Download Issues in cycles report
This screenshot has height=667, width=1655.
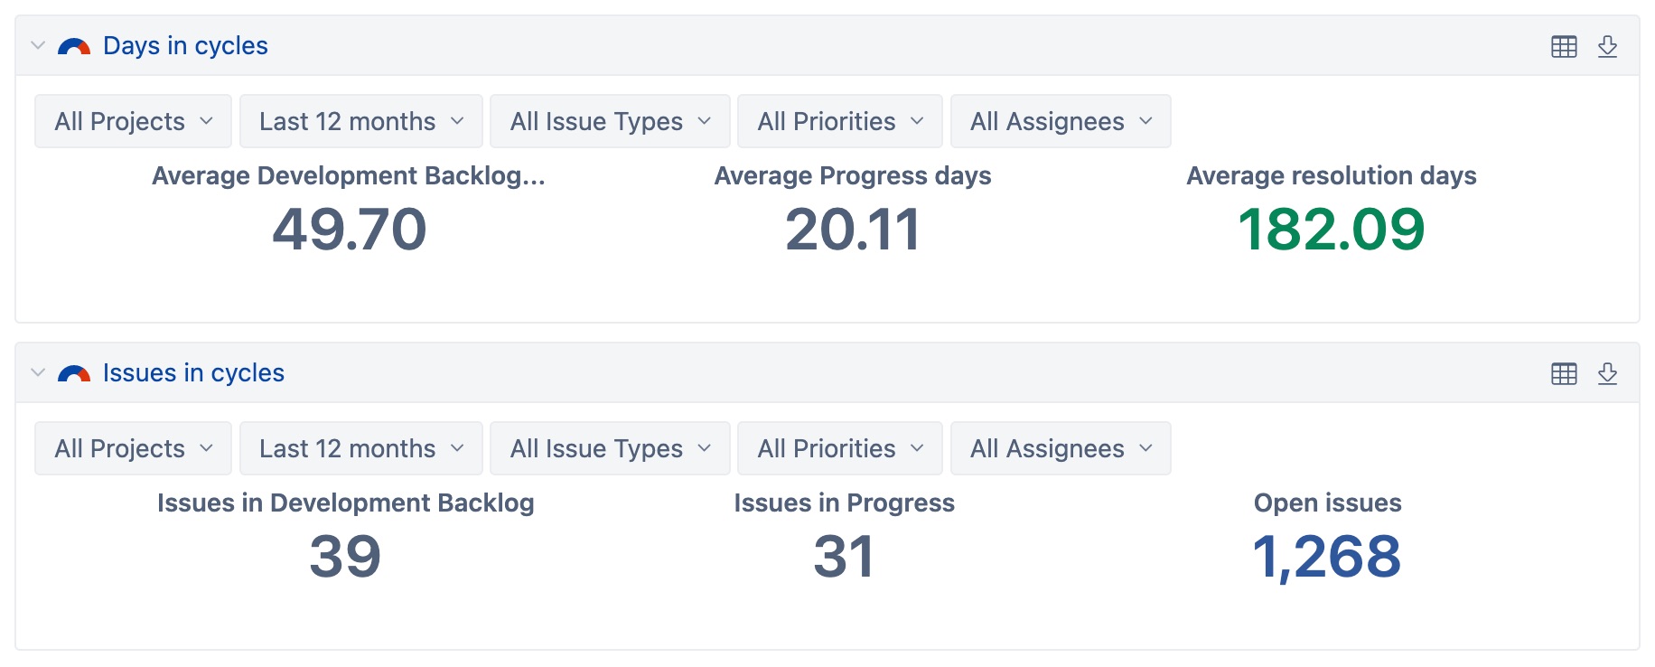click(1607, 374)
